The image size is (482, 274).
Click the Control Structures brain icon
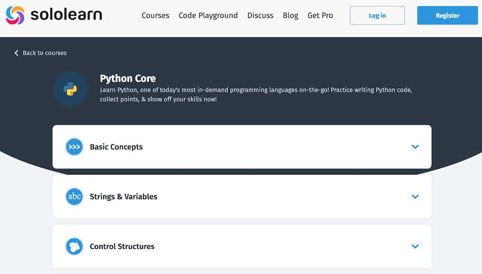[x=74, y=246]
